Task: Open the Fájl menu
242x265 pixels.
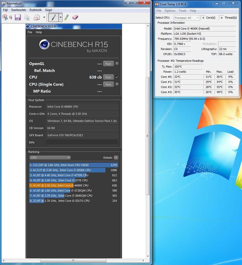Action: click(x=5, y=10)
